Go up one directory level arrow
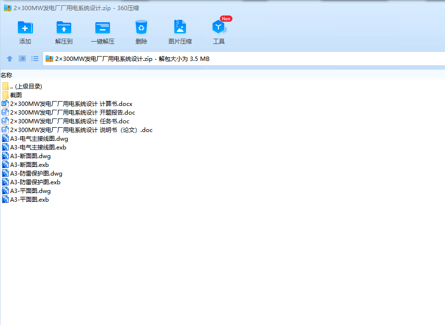Screen dimensions: 445x325 click(x=10, y=59)
